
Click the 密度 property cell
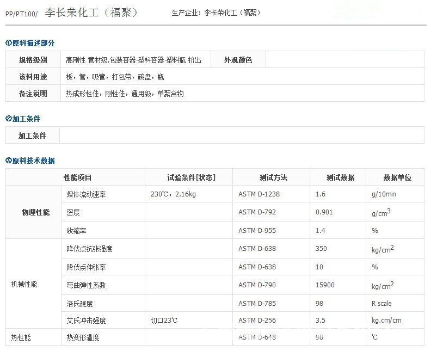tap(103, 212)
